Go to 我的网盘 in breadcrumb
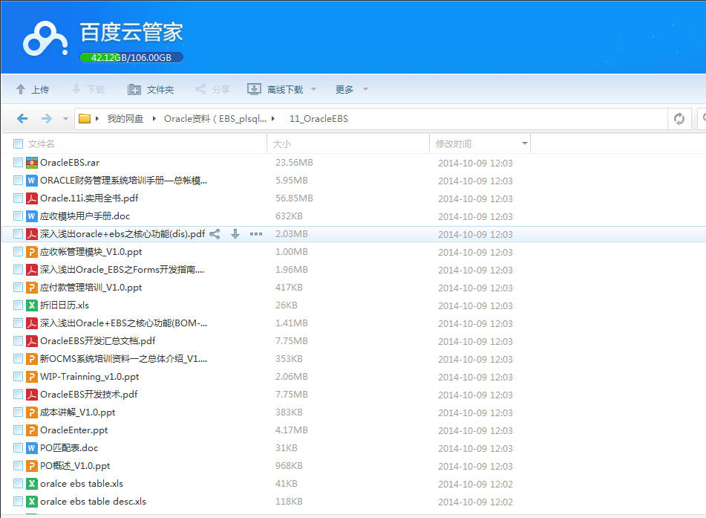 [x=125, y=119]
